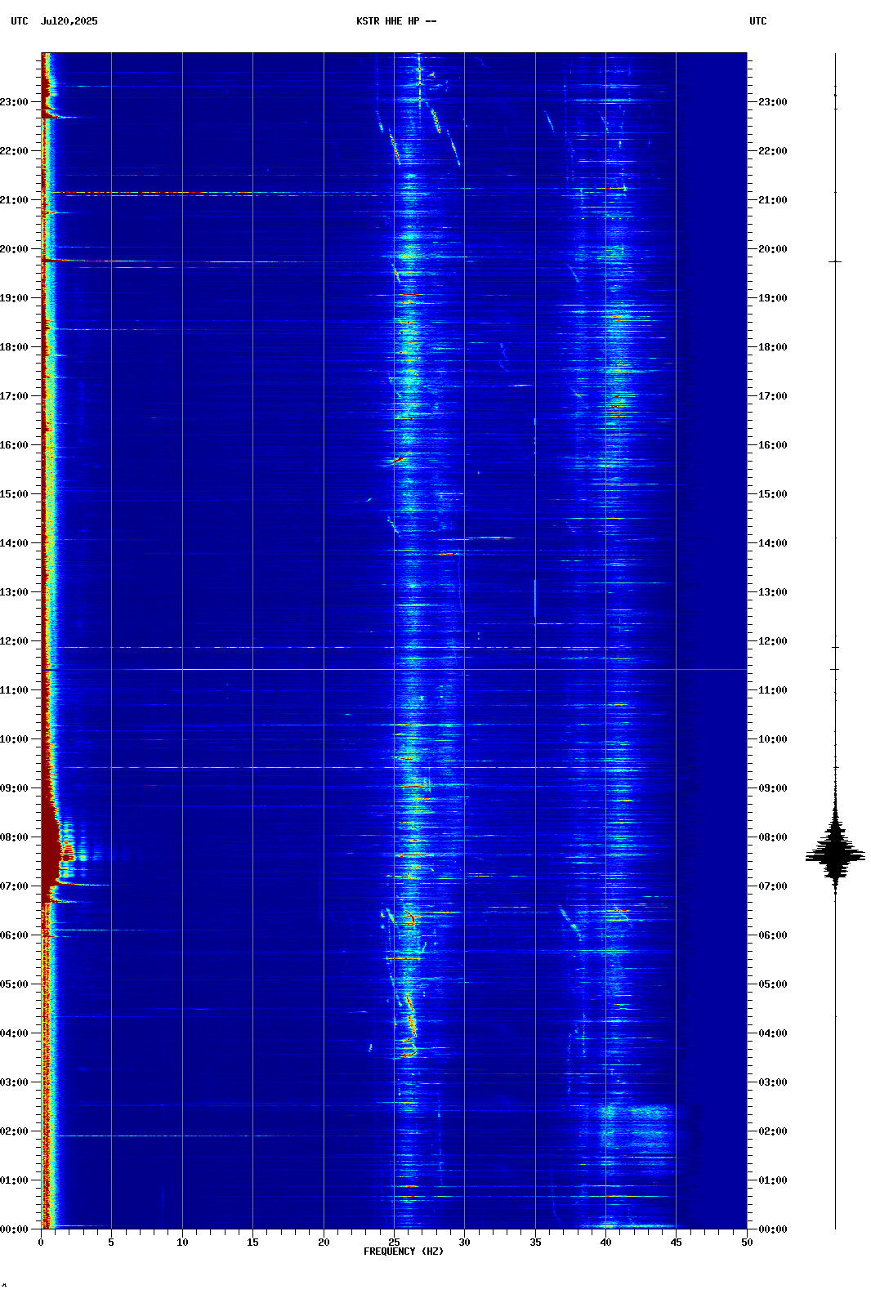Click the 22:00 label on right axis
The image size is (871, 1294).
773,151
